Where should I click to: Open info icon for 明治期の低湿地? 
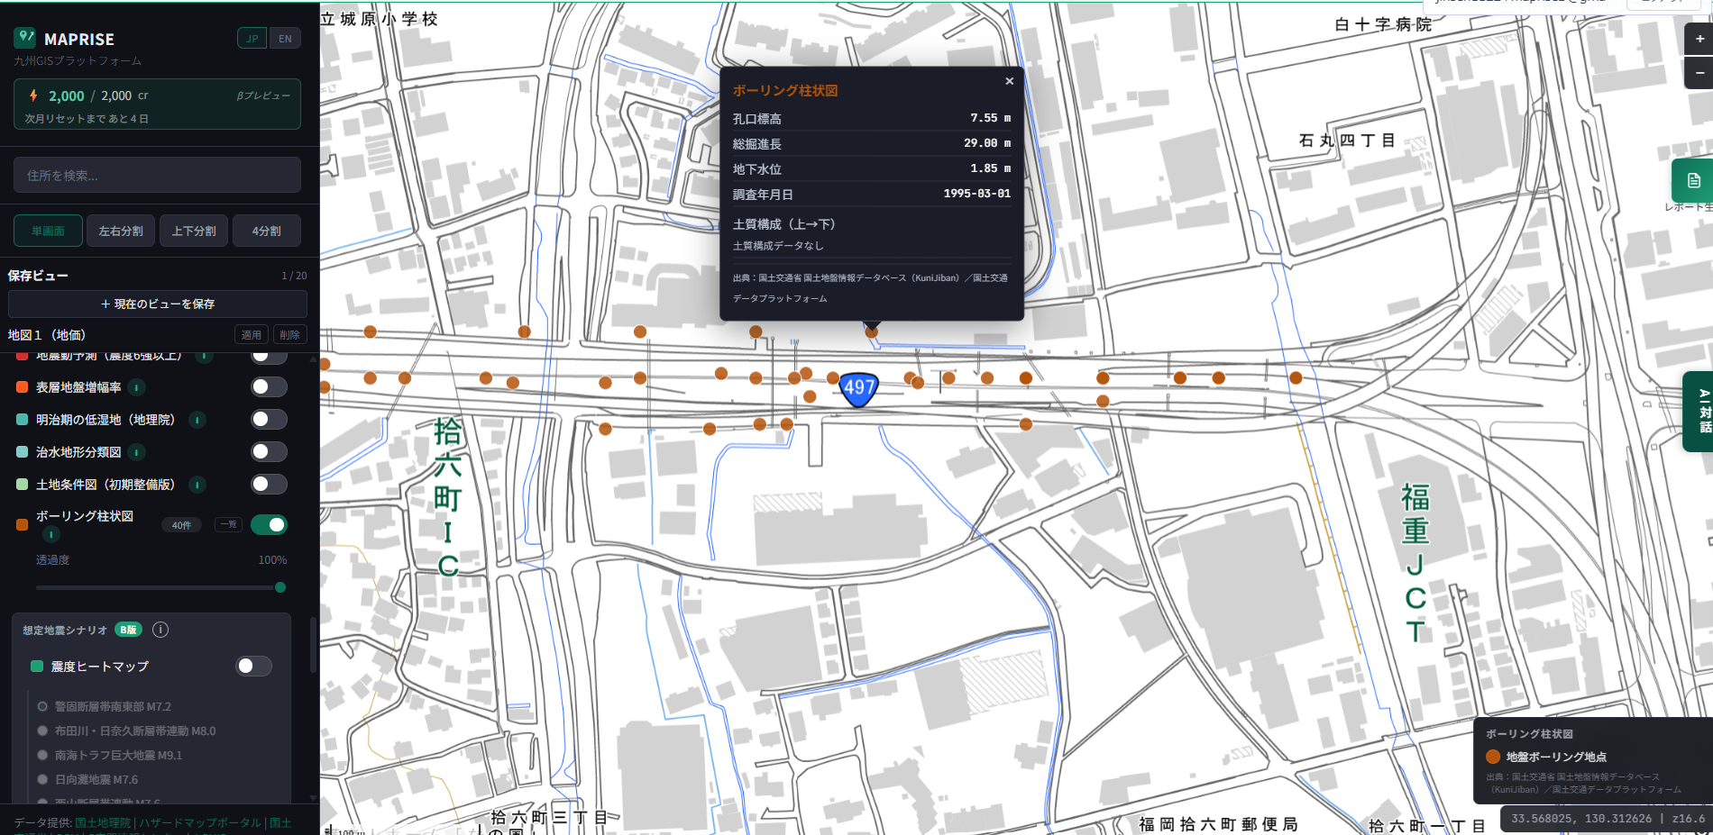coord(197,420)
